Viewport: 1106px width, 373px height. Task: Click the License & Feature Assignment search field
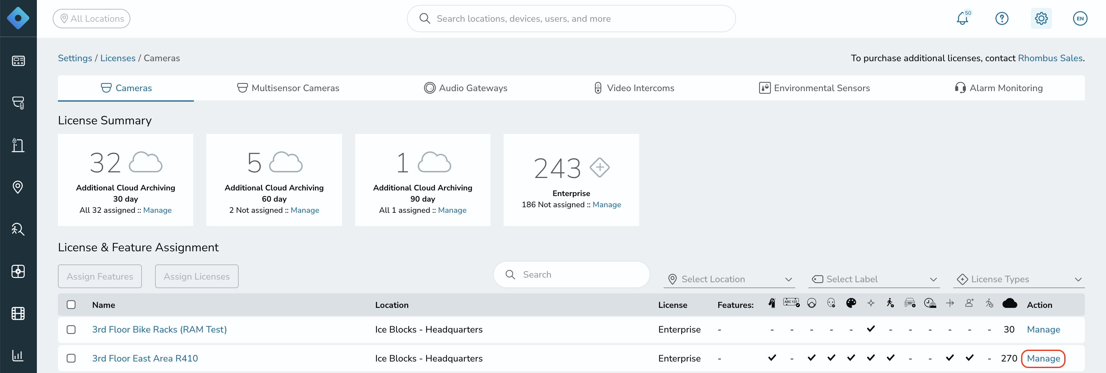coord(571,275)
